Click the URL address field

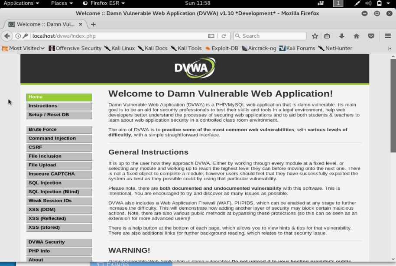point(119,36)
